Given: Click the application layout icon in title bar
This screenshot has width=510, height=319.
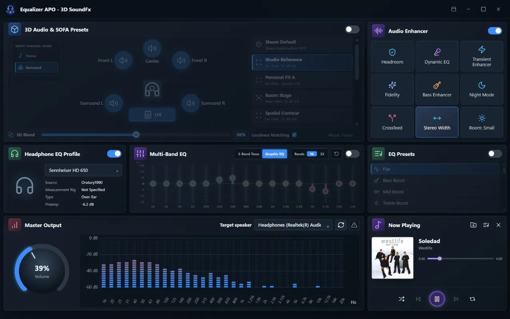Looking at the screenshot, I should click(454, 9).
